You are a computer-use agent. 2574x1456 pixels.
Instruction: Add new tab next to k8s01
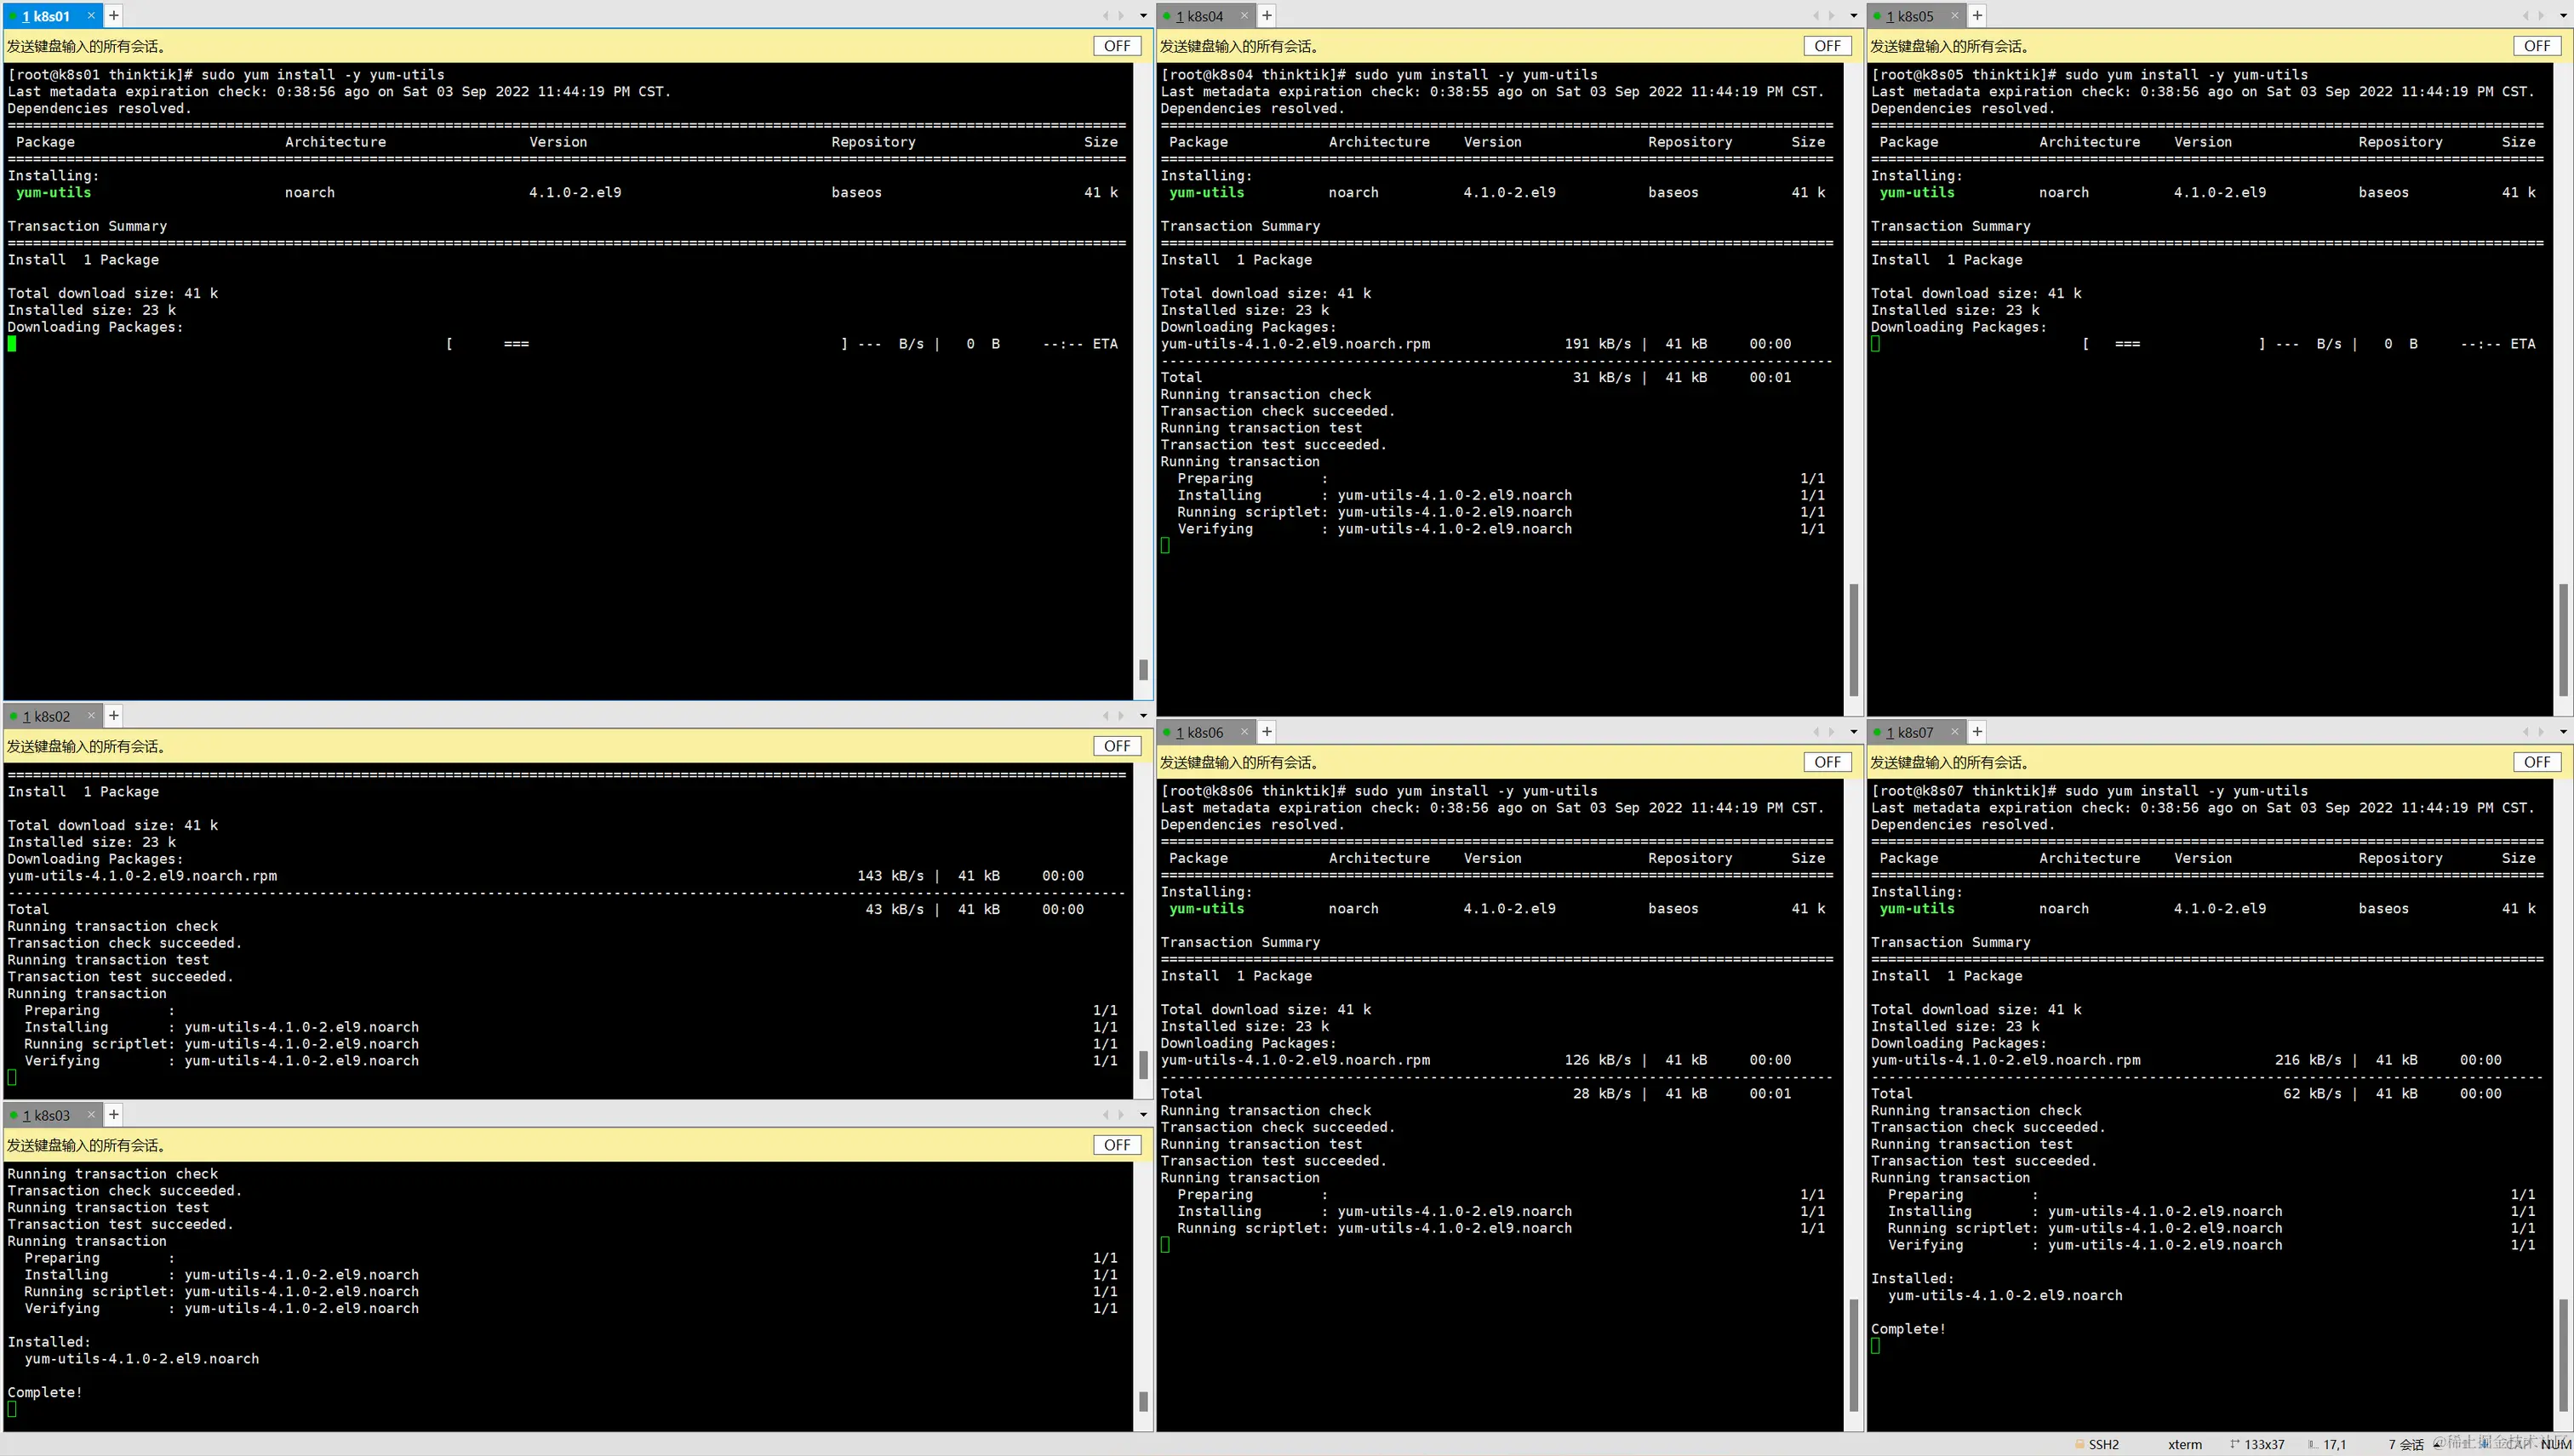coord(114,16)
